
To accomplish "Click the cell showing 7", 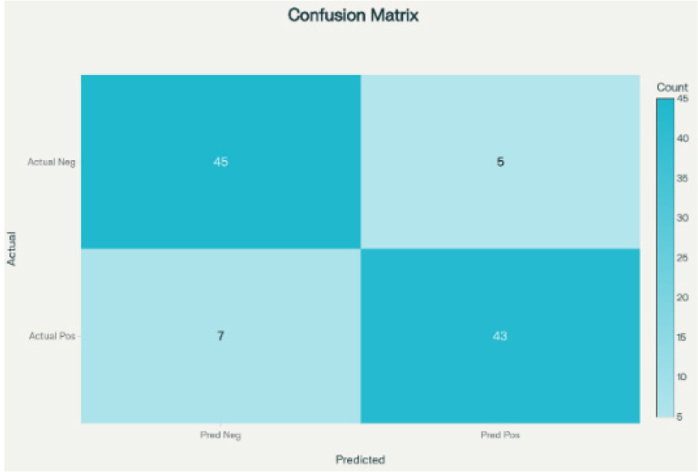I will [x=221, y=336].
